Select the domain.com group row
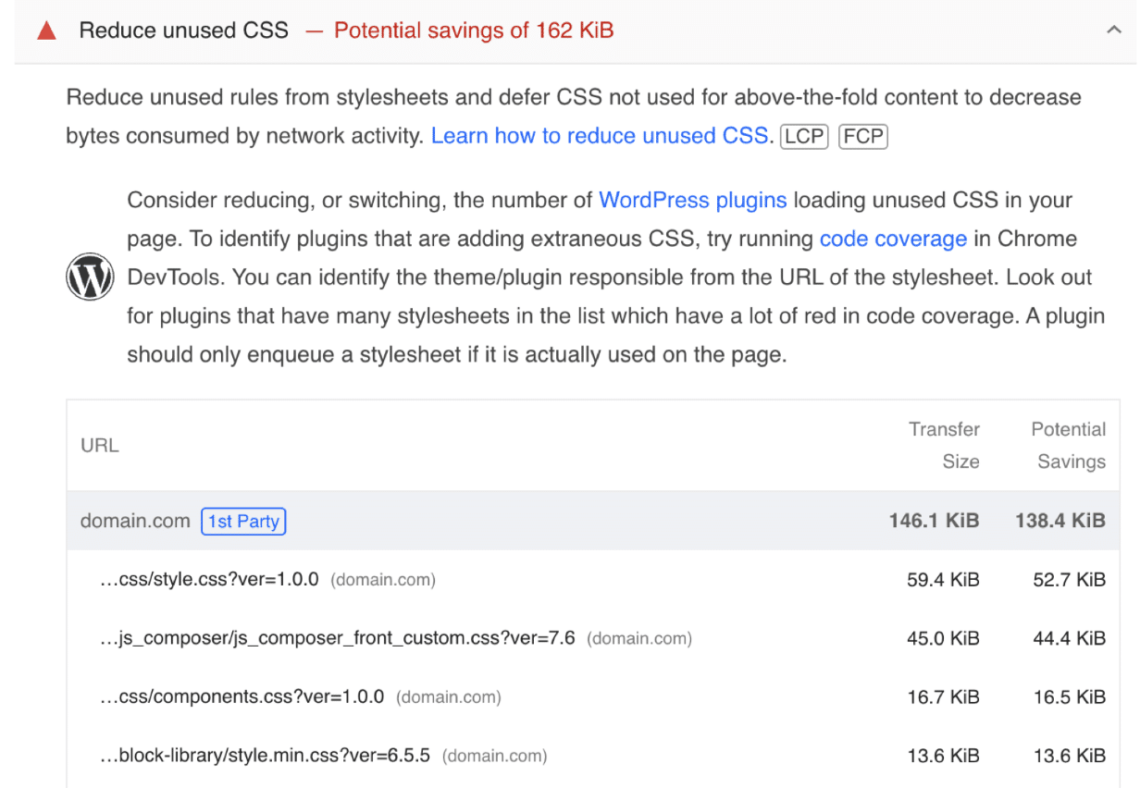 [135, 521]
